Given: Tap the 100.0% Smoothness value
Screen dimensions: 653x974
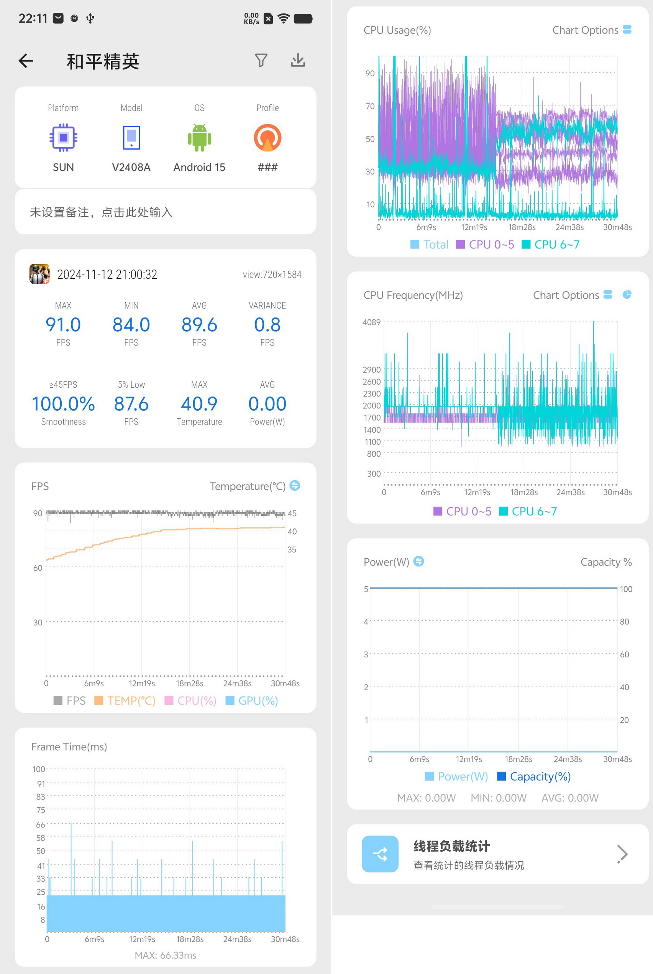Looking at the screenshot, I should click(63, 404).
